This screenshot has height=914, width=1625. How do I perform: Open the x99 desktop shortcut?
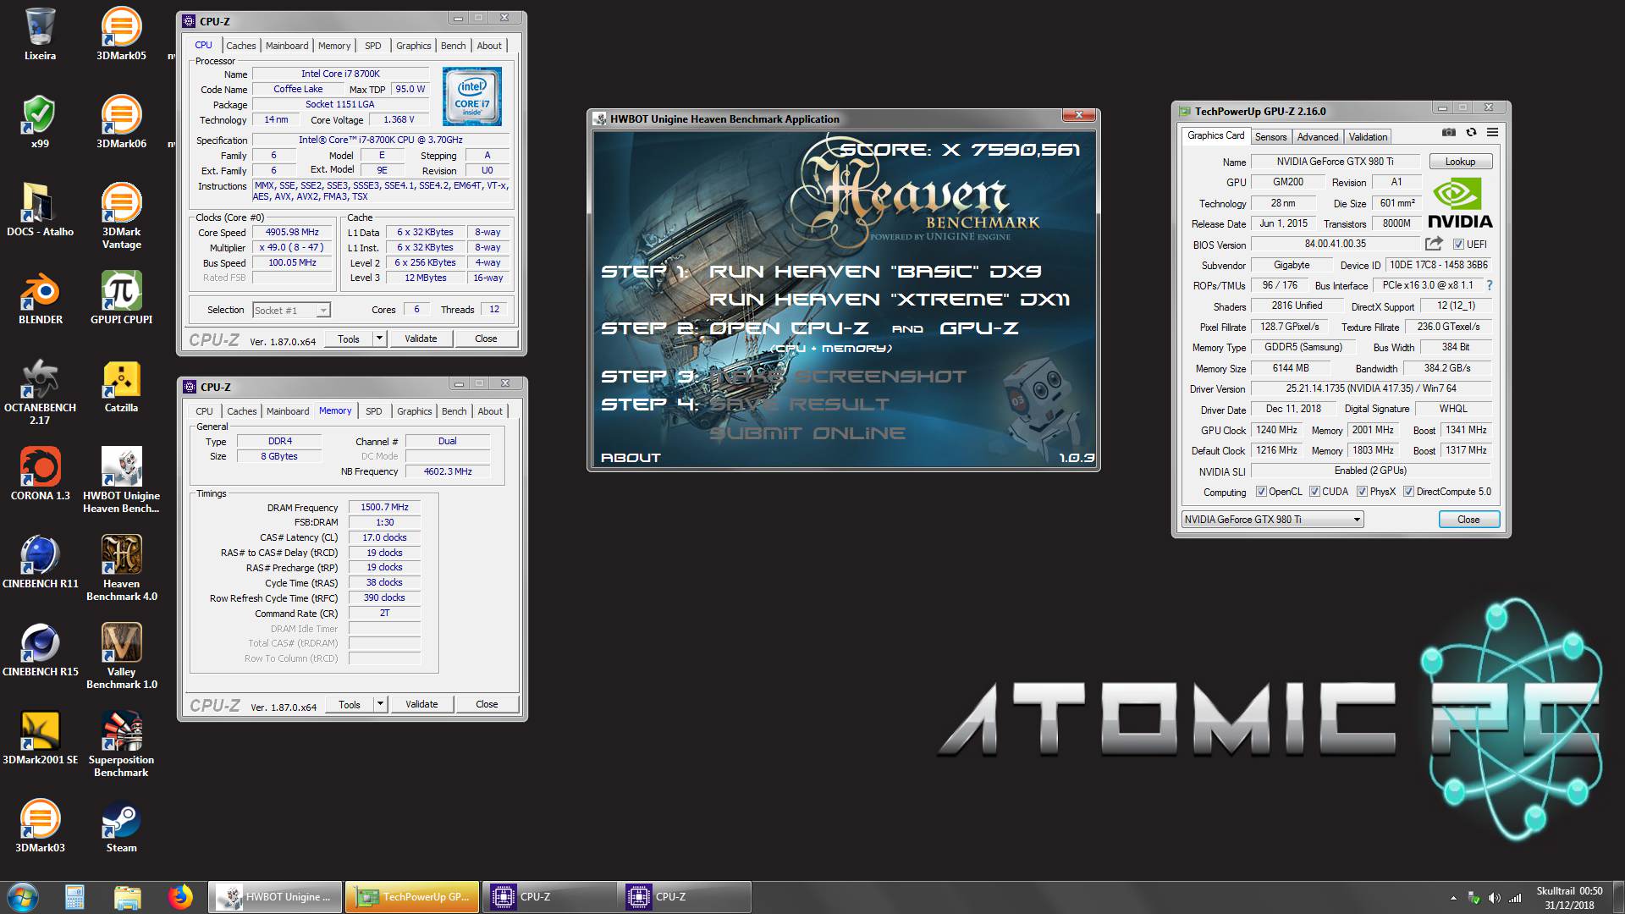click(x=40, y=123)
